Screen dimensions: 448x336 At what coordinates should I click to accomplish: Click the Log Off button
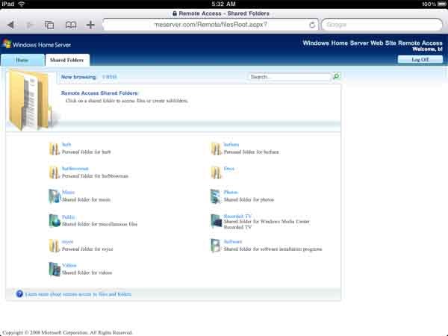(420, 60)
